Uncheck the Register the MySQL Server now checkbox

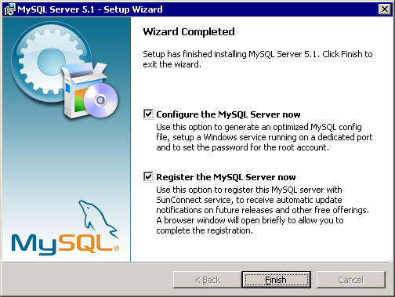(x=148, y=177)
